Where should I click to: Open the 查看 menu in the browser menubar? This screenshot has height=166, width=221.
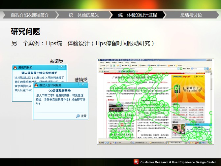tap(114, 62)
